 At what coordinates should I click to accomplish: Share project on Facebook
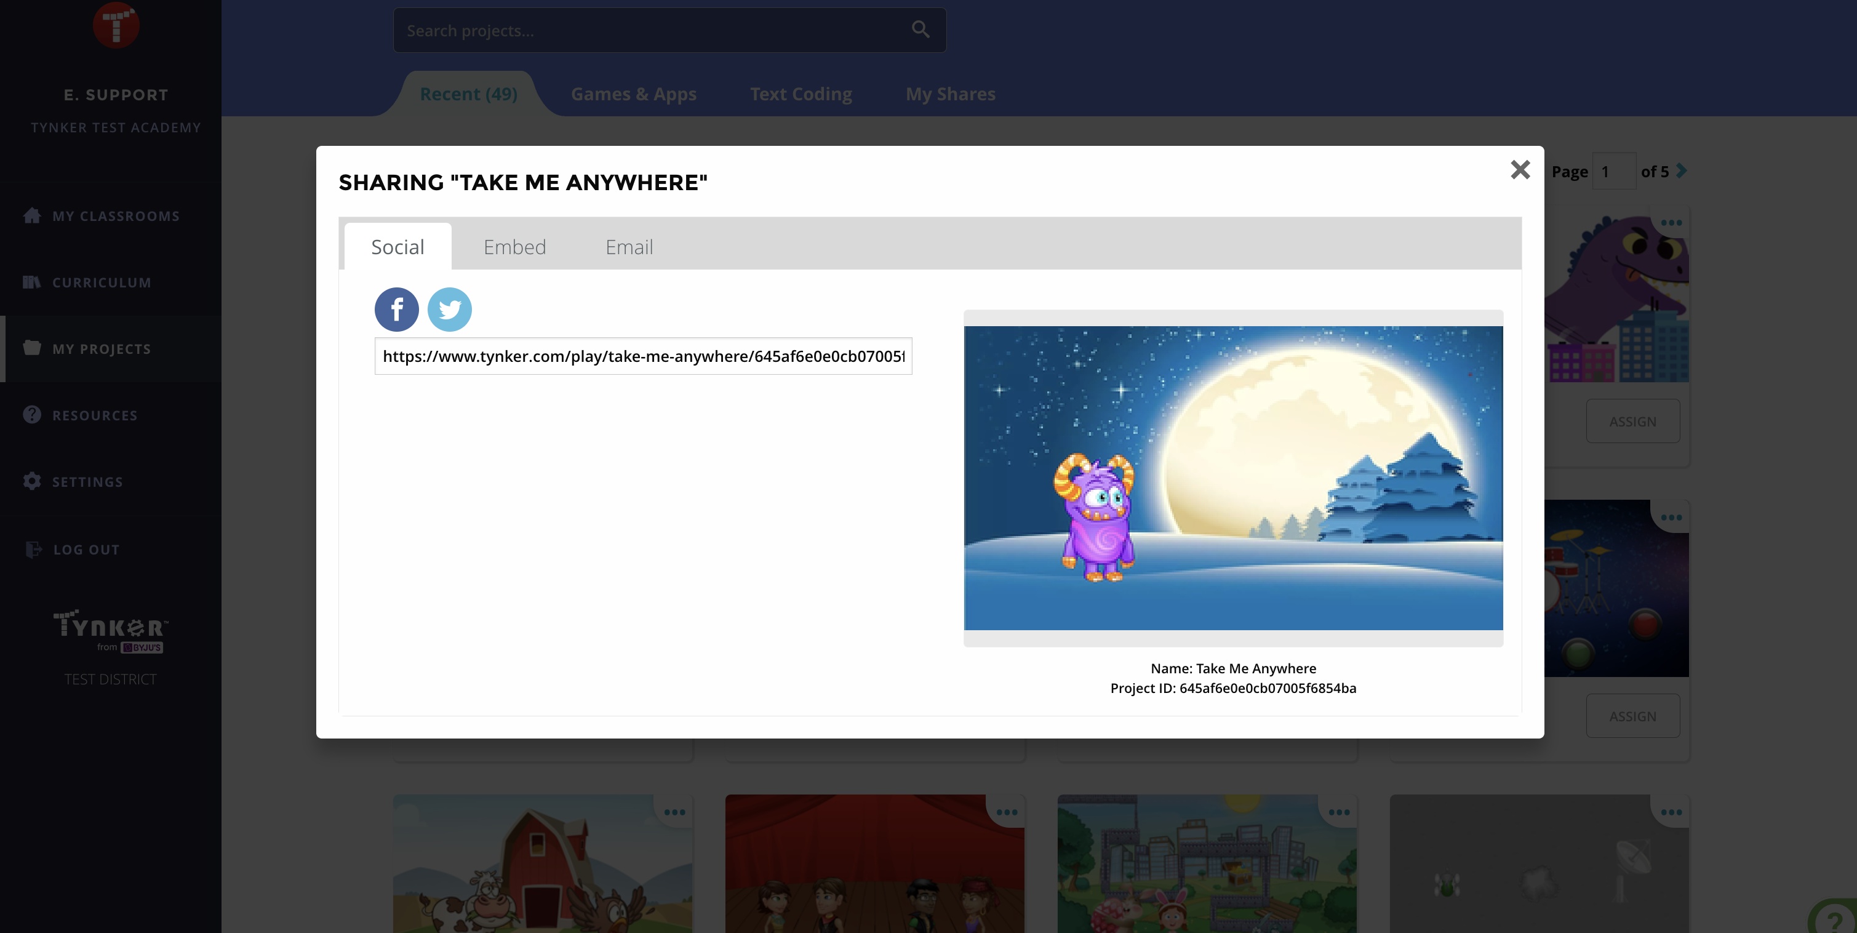(396, 310)
